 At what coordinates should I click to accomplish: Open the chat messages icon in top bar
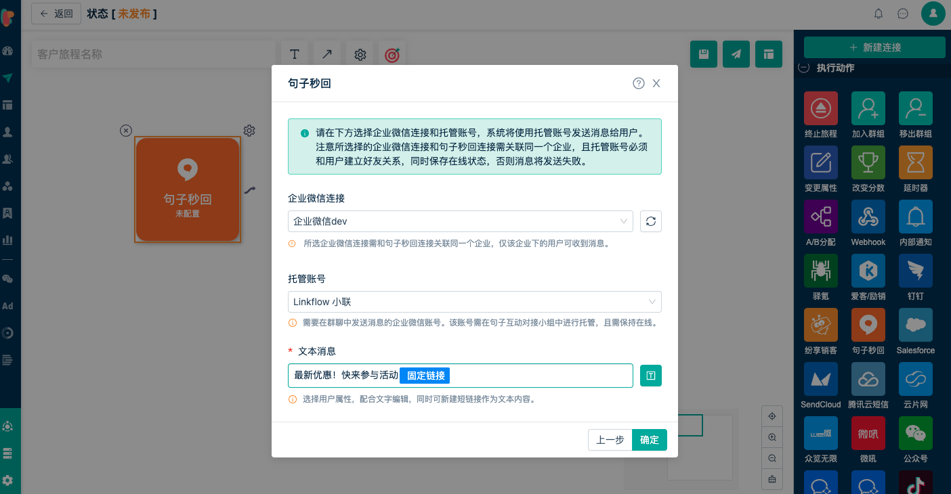(903, 14)
